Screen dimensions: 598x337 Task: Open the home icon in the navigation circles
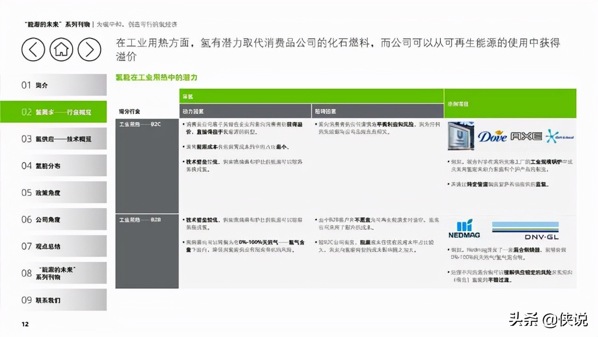[x=61, y=50]
